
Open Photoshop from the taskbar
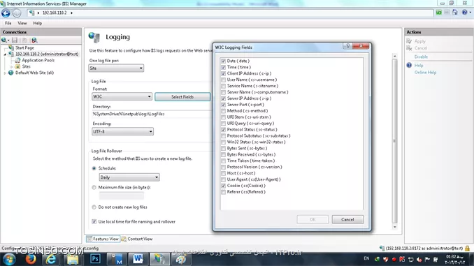(x=95, y=259)
